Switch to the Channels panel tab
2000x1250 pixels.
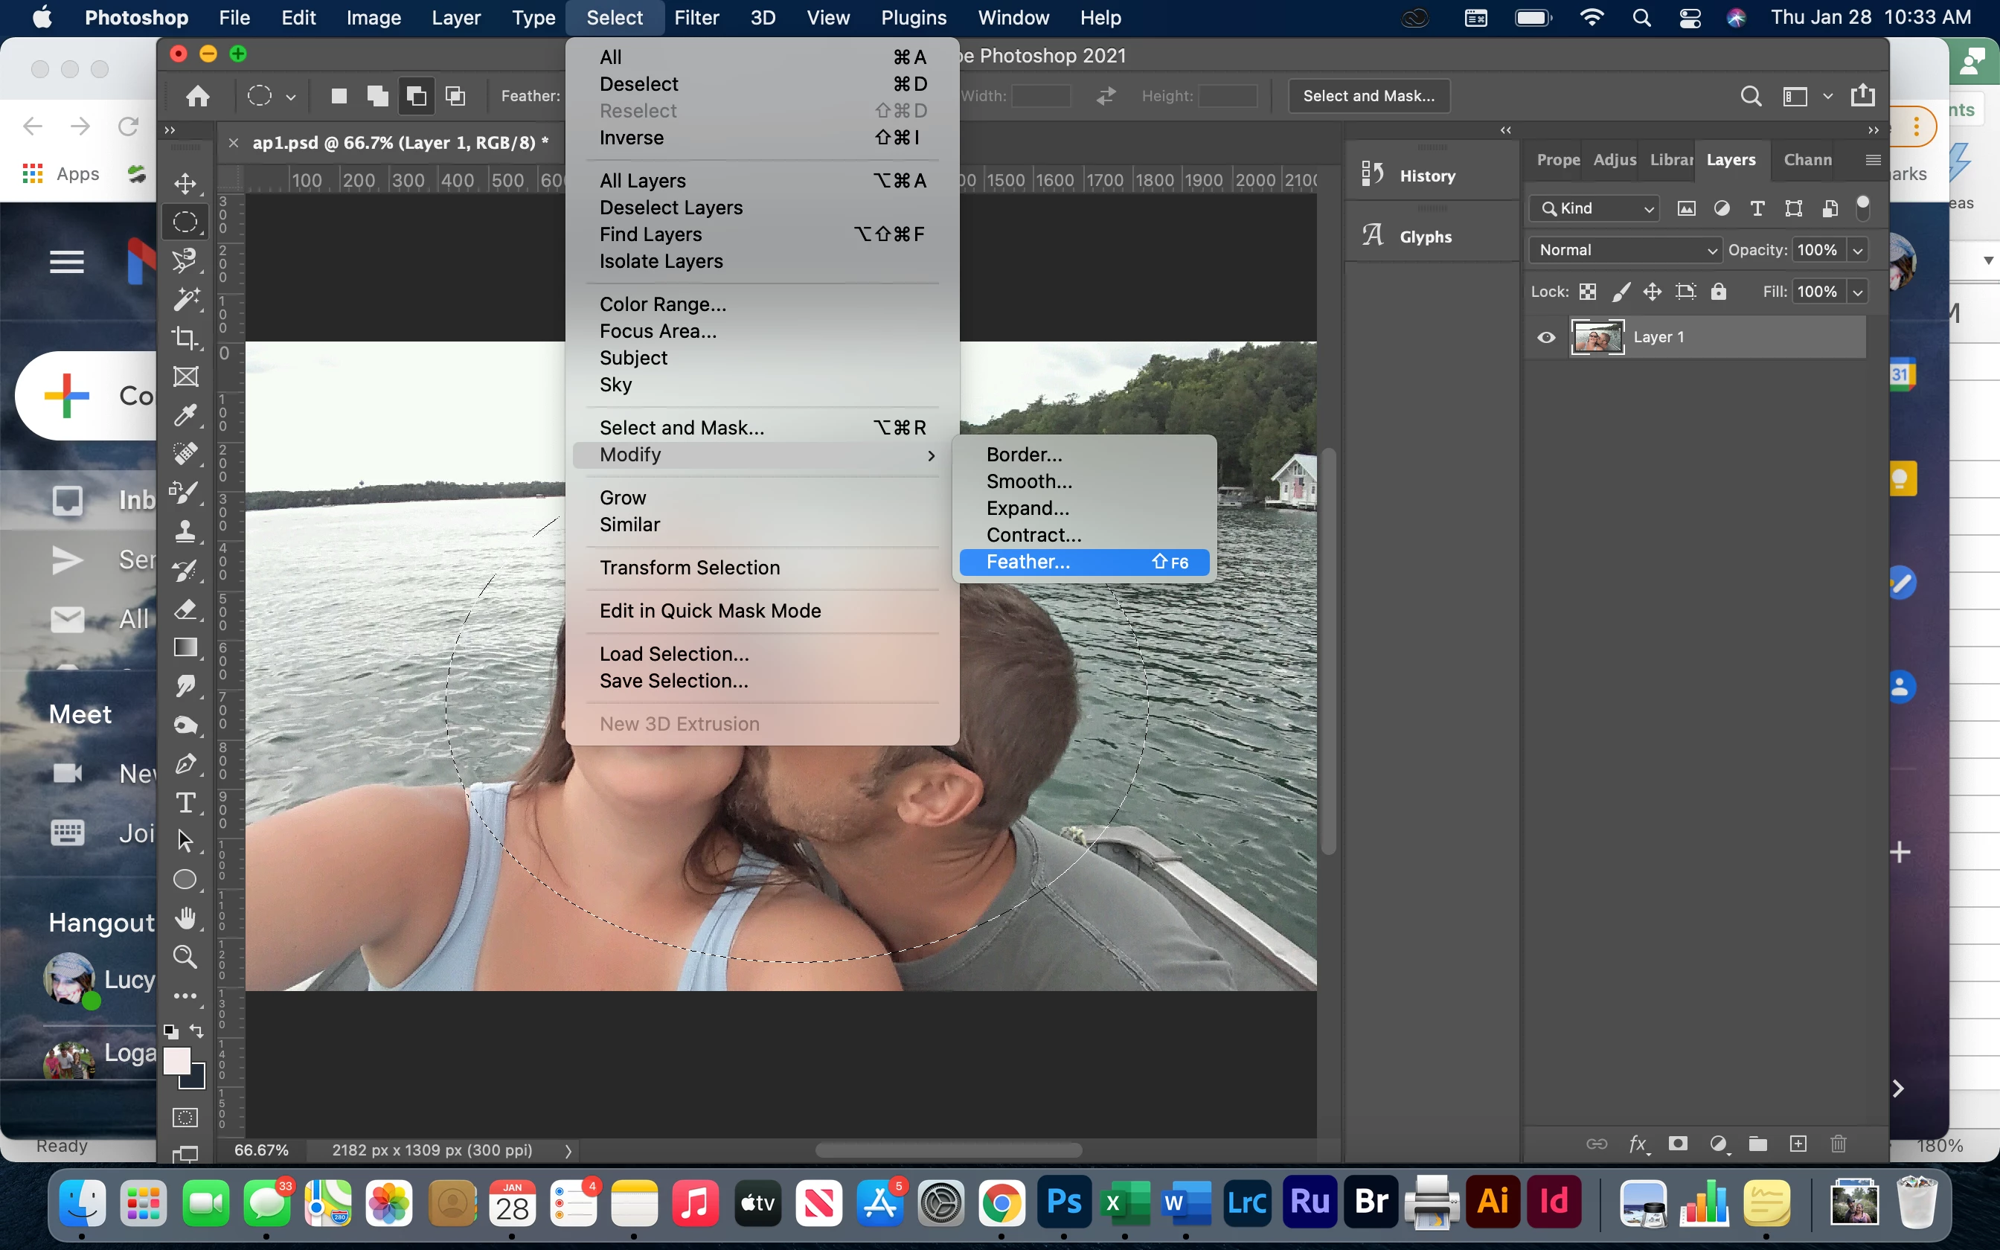coord(1807,159)
